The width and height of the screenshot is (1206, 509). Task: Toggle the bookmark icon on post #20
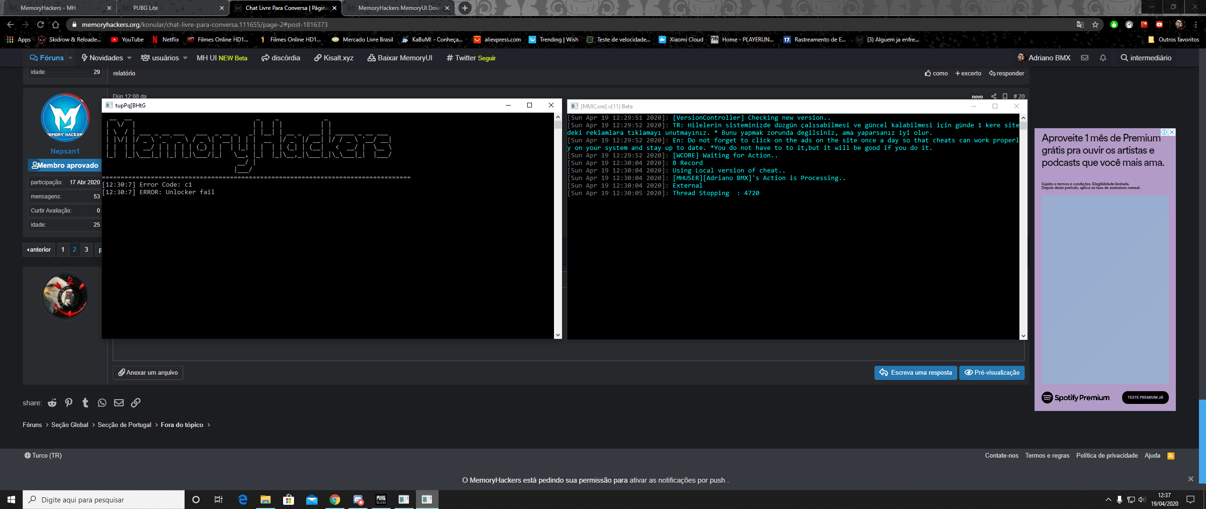1005,96
